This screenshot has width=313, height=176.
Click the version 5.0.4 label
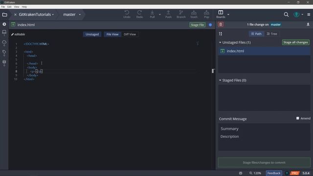click(306, 173)
